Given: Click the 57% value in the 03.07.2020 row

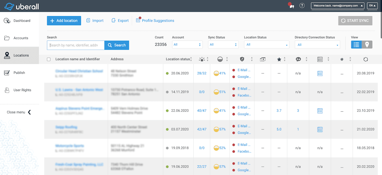Looking at the screenshot, I should coord(222,129).
